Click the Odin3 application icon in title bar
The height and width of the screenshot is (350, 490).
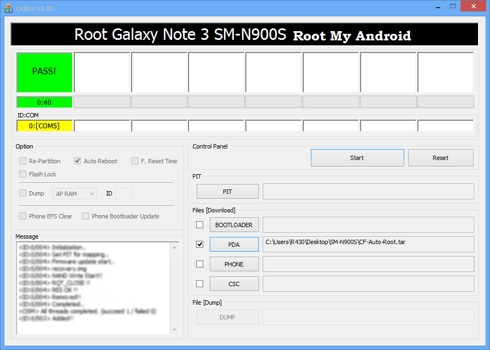tap(8, 8)
